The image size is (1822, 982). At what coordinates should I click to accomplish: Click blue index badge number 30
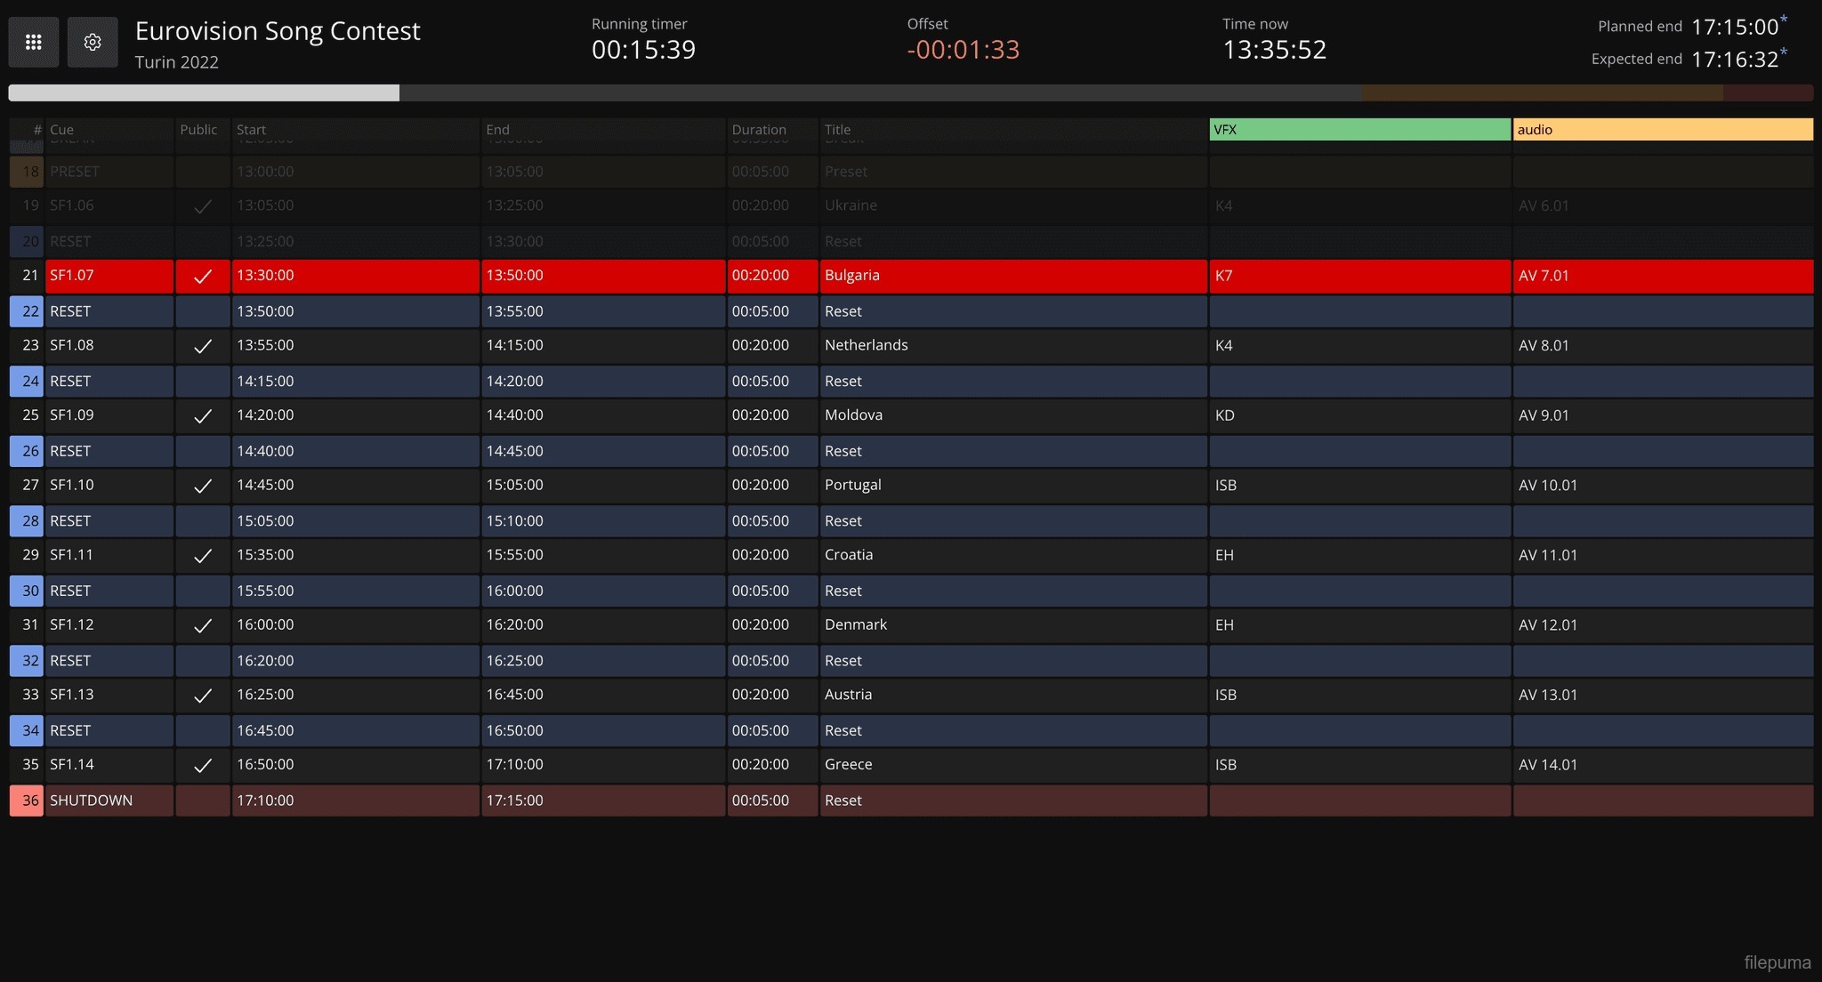point(28,591)
